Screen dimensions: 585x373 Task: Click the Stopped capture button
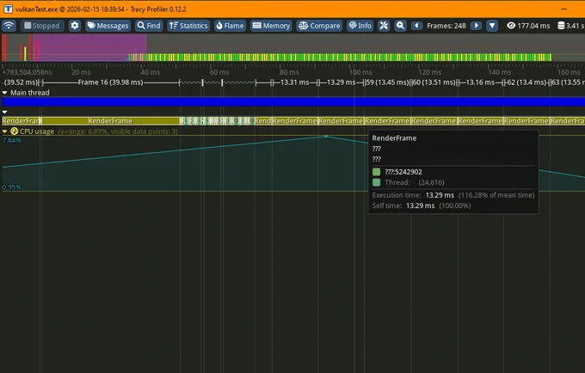[42, 25]
